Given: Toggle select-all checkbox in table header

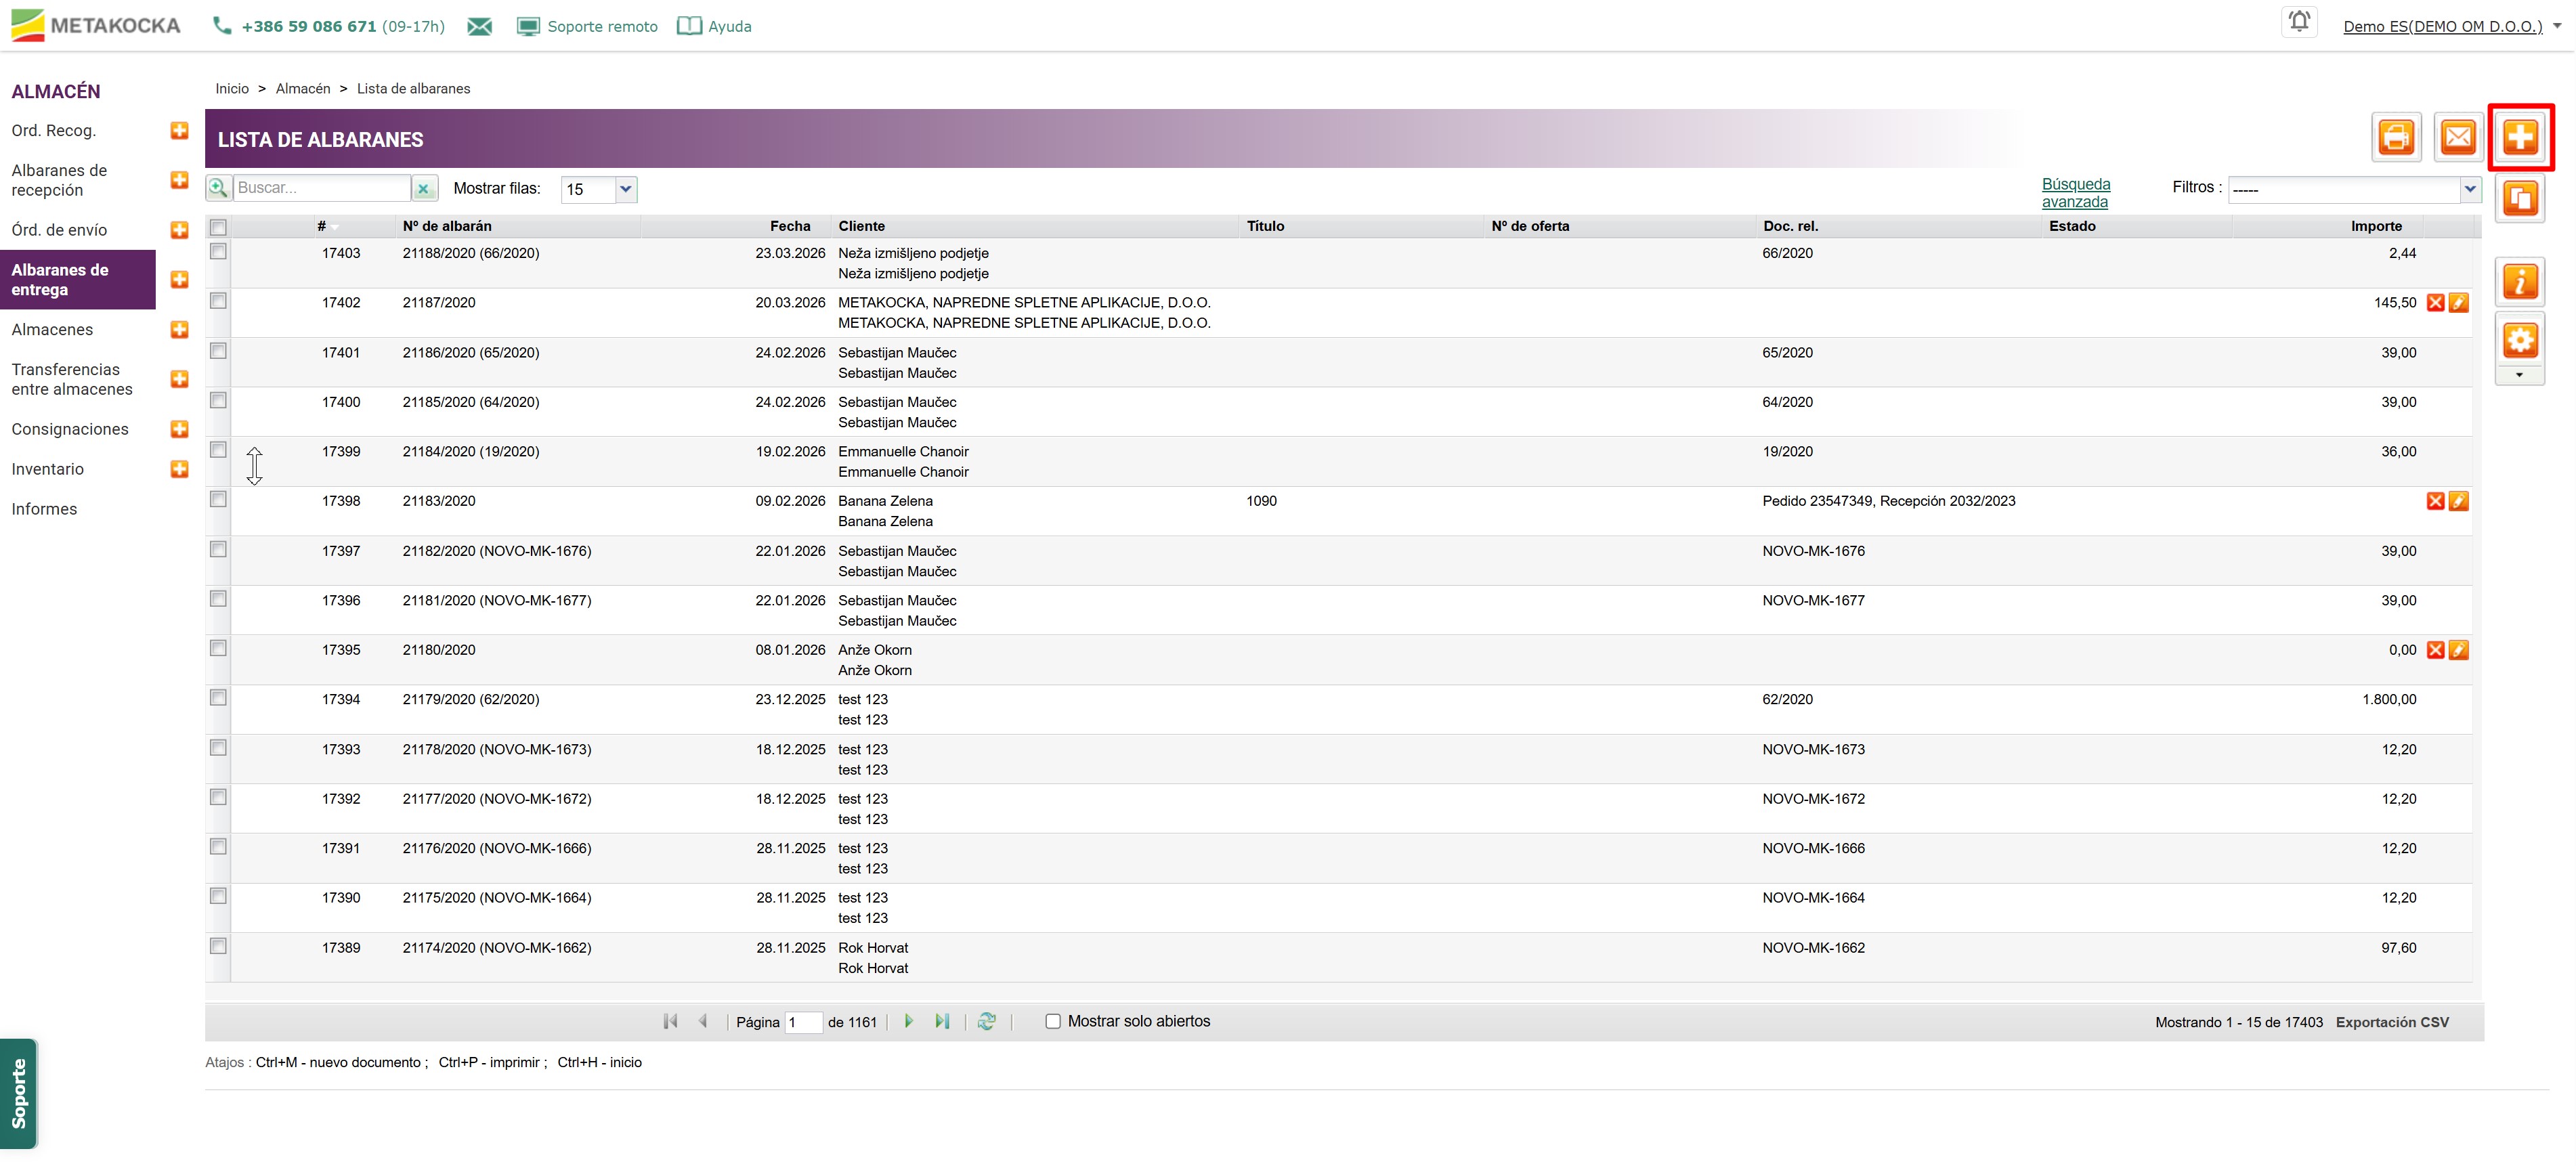Looking at the screenshot, I should click(x=218, y=227).
